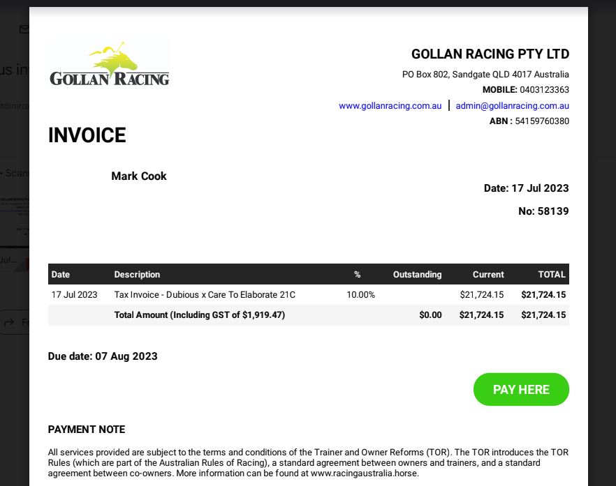Screen dimensions: 616x486
Task: Click the Total Amount Including GST row
Action: (x=309, y=315)
